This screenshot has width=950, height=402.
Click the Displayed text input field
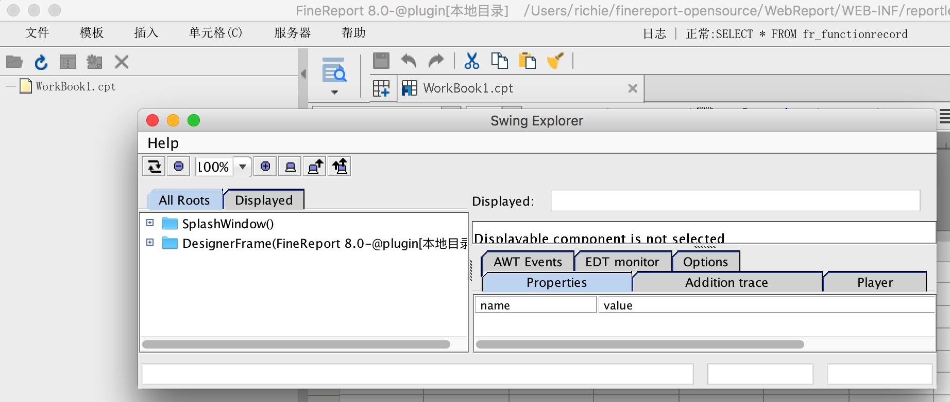click(735, 200)
